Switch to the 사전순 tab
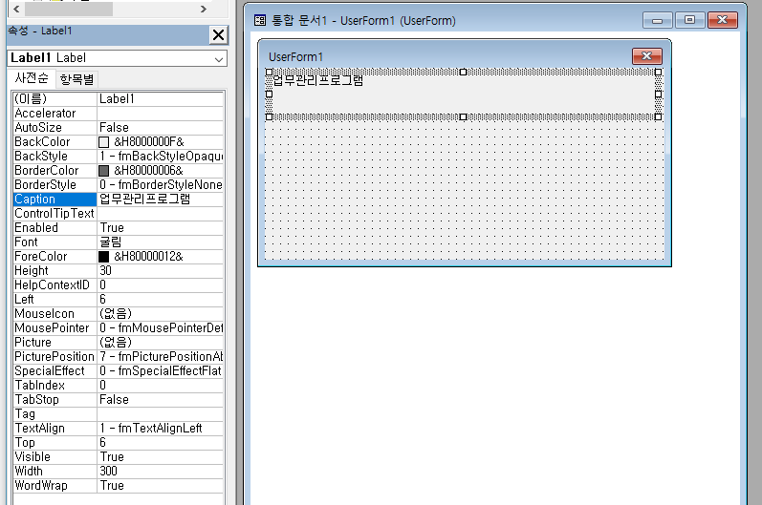 tap(32, 78)
